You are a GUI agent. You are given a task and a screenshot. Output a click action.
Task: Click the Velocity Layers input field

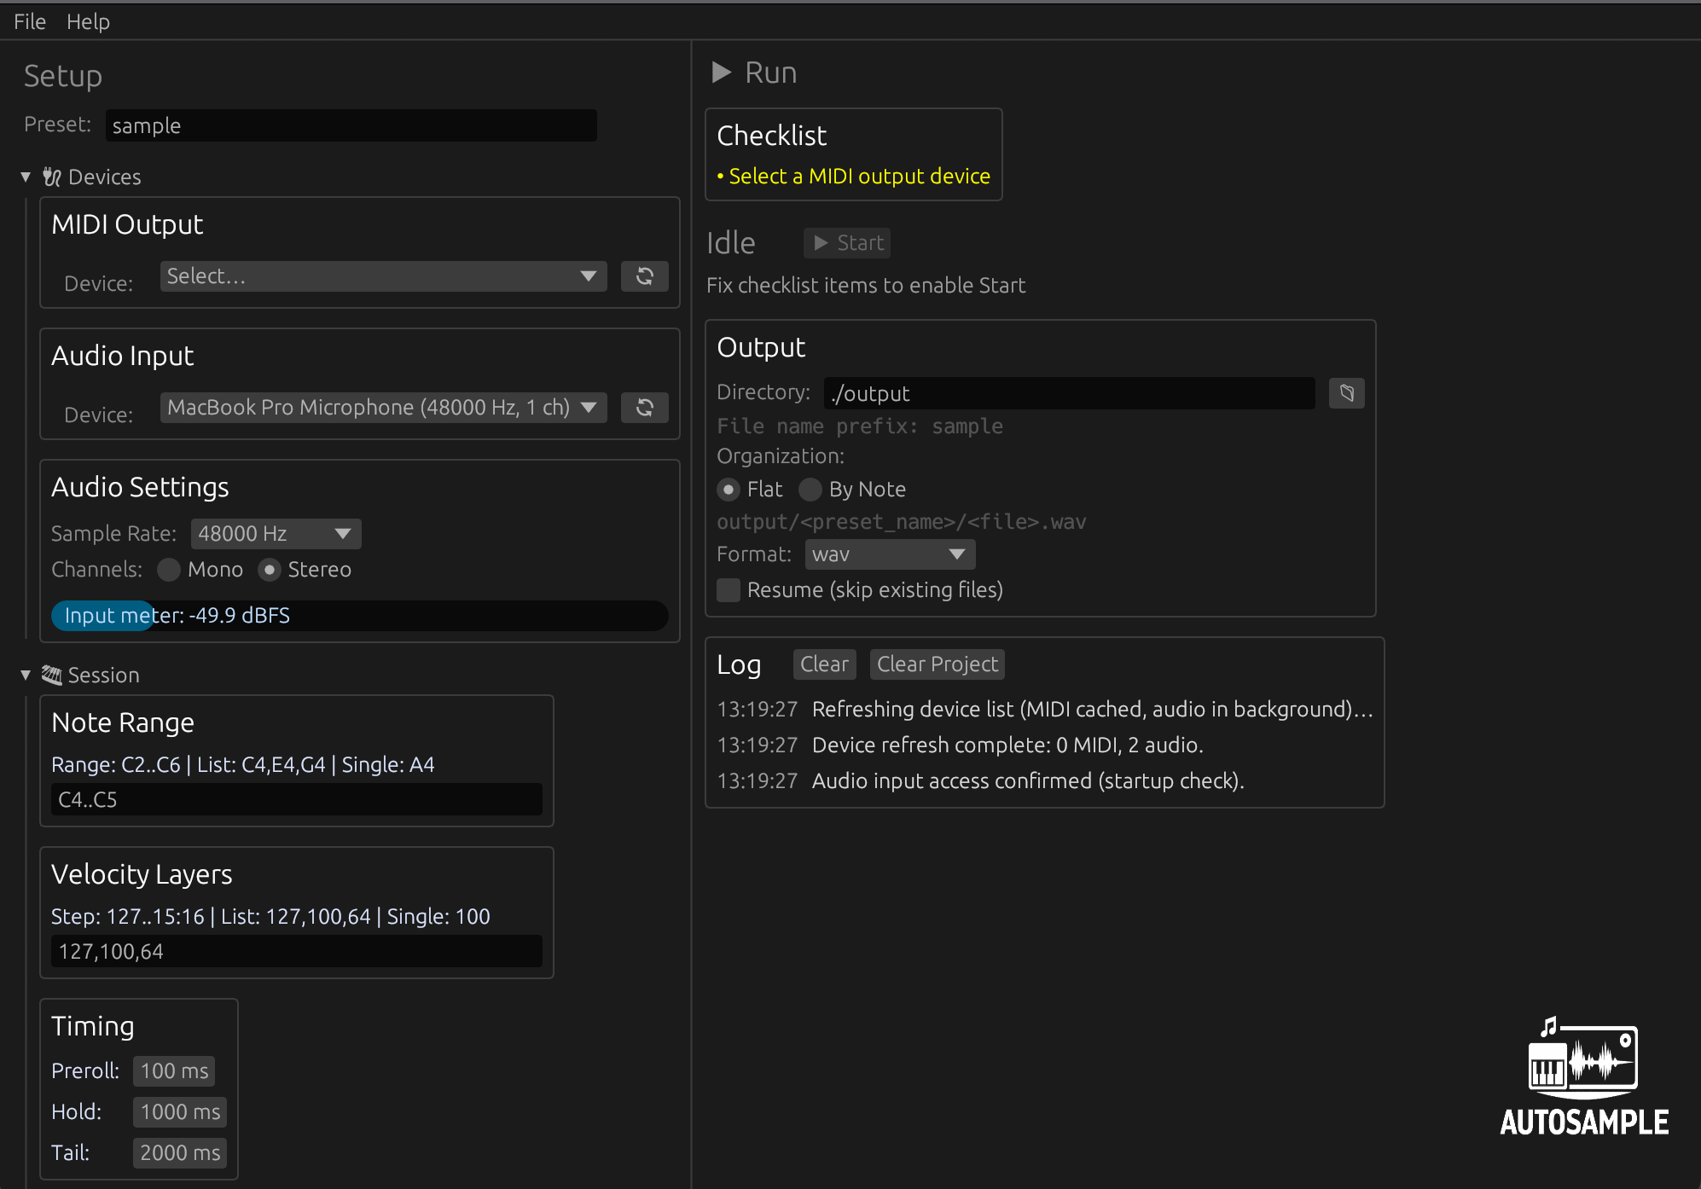[x=297, y=951]
